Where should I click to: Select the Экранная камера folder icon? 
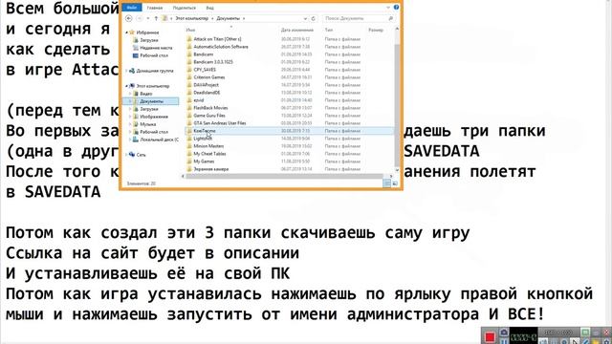pos(189,169)
